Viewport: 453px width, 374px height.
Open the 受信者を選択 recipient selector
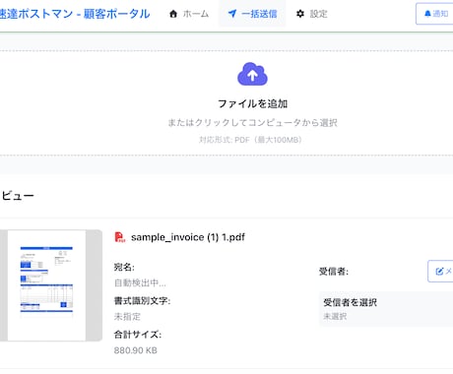click(386, 309)
